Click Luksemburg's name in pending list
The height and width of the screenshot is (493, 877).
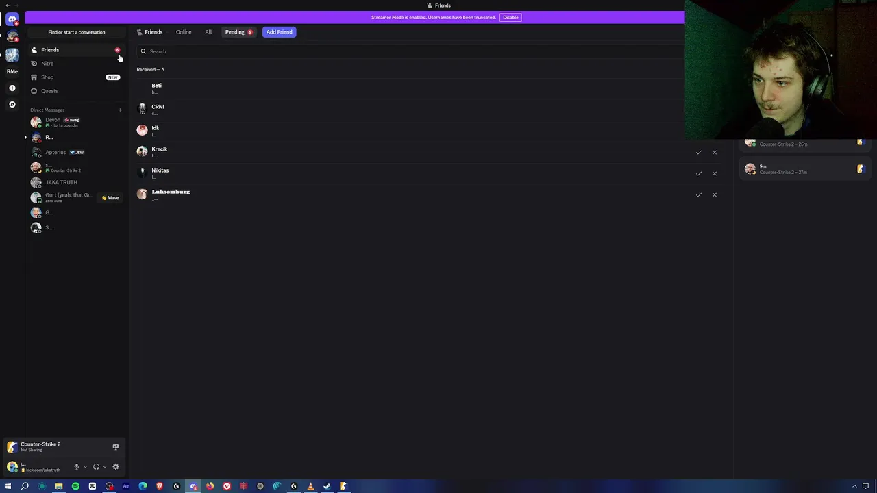171,192
